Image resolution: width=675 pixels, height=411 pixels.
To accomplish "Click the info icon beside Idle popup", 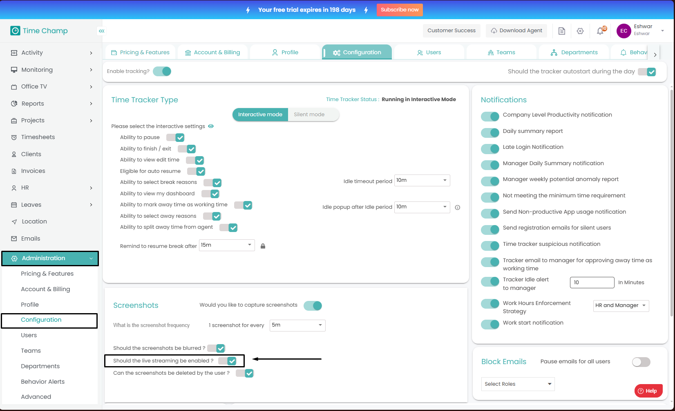I will point(458,207).
